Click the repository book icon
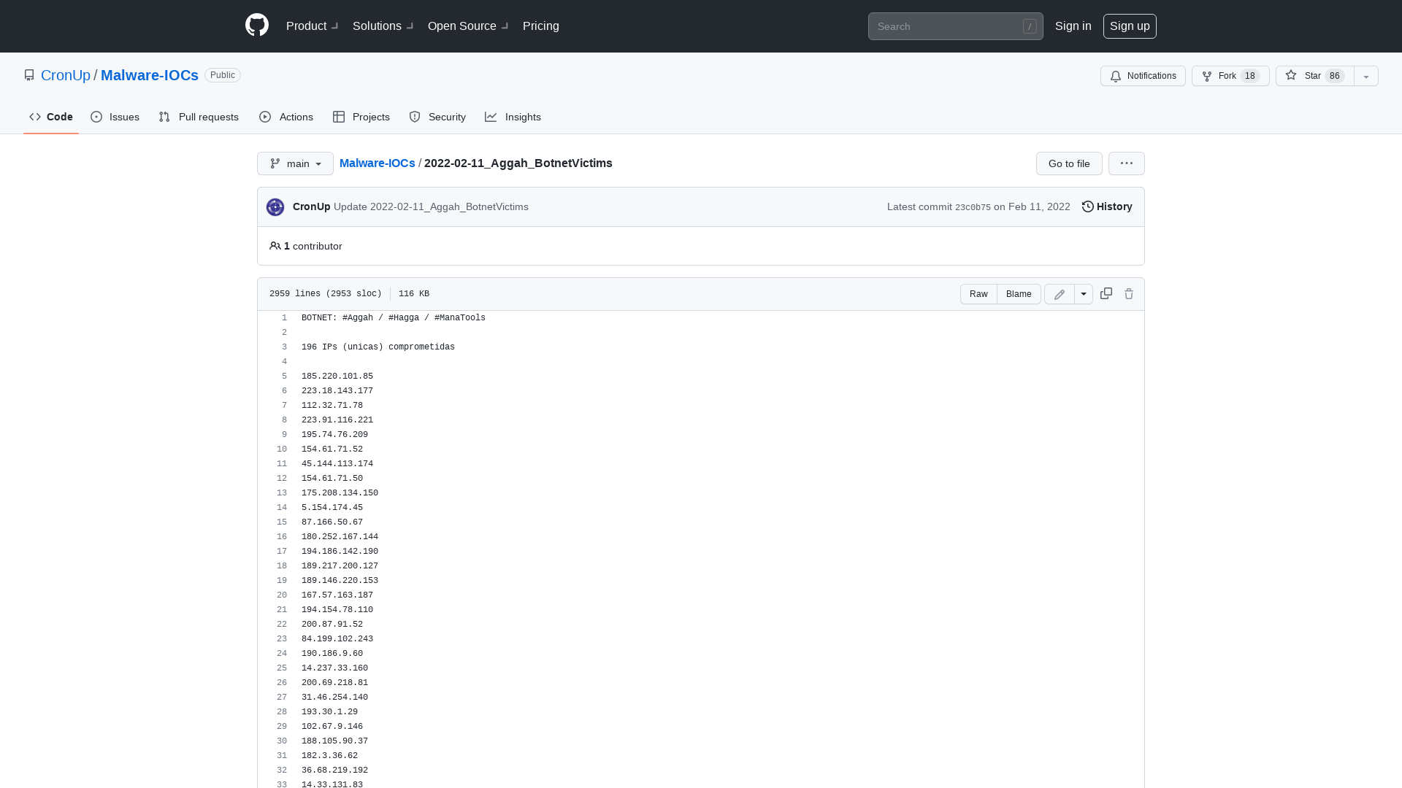The height and width of the screenshot is (788, 1402). tap(29, 75)
